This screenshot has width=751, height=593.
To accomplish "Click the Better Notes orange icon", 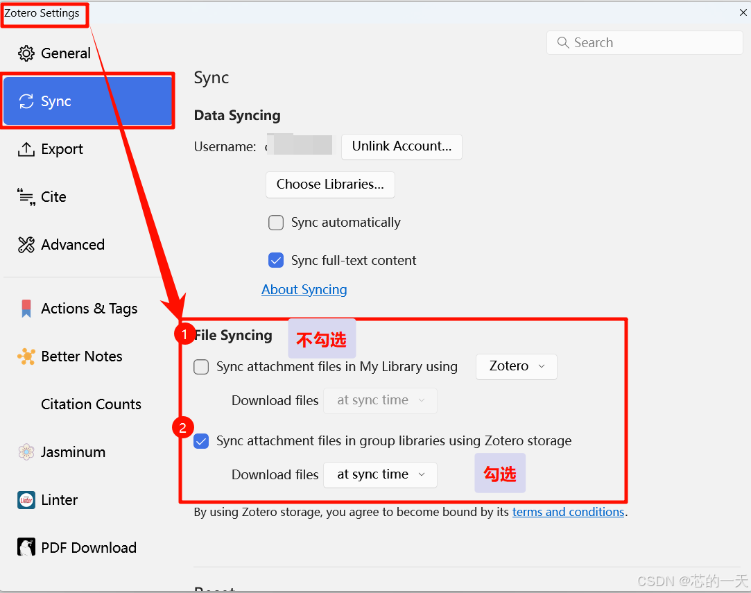I will click(x=26, y=356).
